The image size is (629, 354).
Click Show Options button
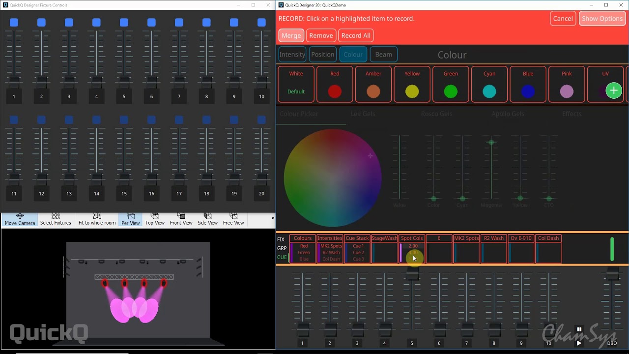602,19
